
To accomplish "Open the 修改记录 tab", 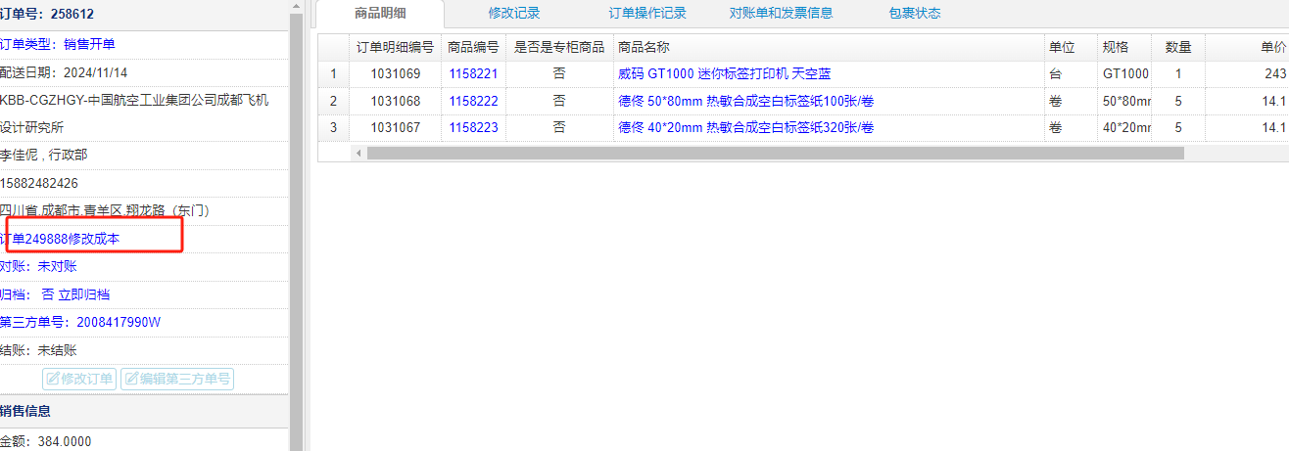I will click(x=514, y=13).
